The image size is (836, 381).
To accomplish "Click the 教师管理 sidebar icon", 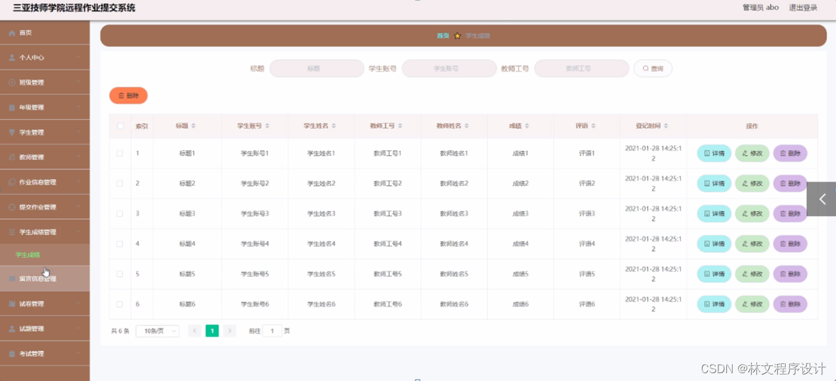I will click(11, 156).
